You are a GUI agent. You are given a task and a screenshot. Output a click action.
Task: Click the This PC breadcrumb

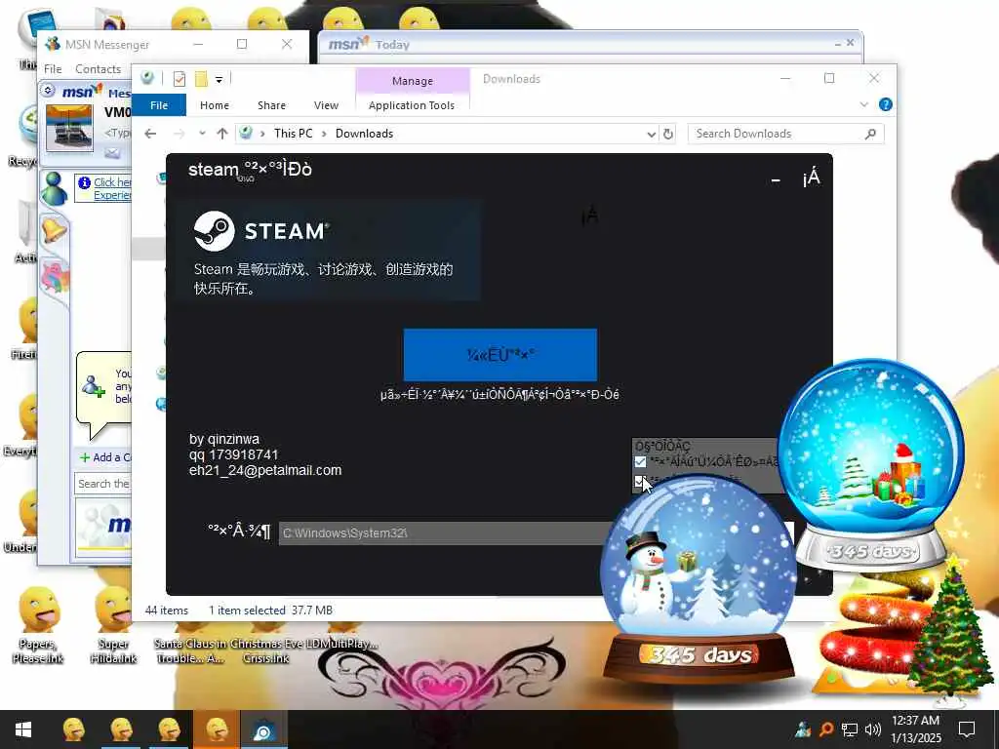pos(293,134)
